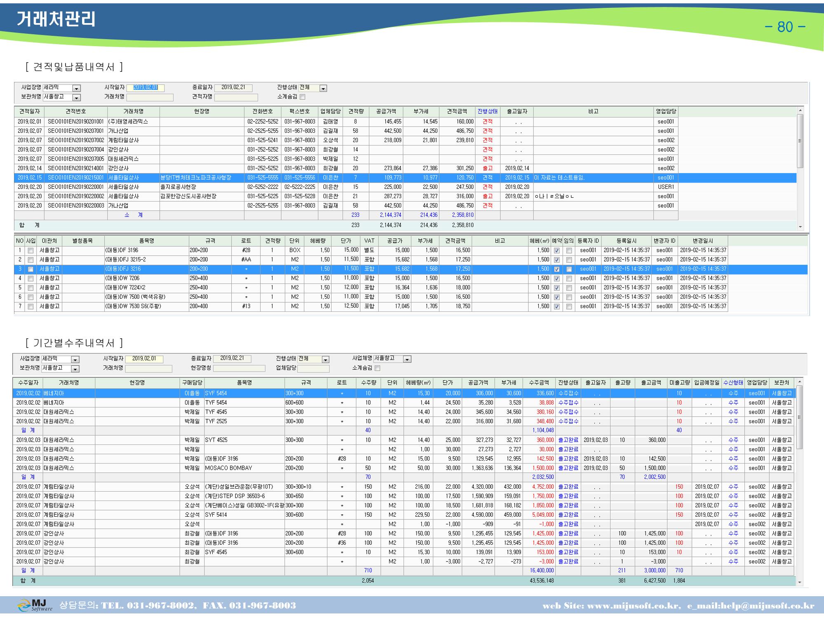Expand the 진행상태 dropdown in the 수주내역서 panel
Image resolution: width=824 pixels, height=618 pixels.
pos(325,360)
